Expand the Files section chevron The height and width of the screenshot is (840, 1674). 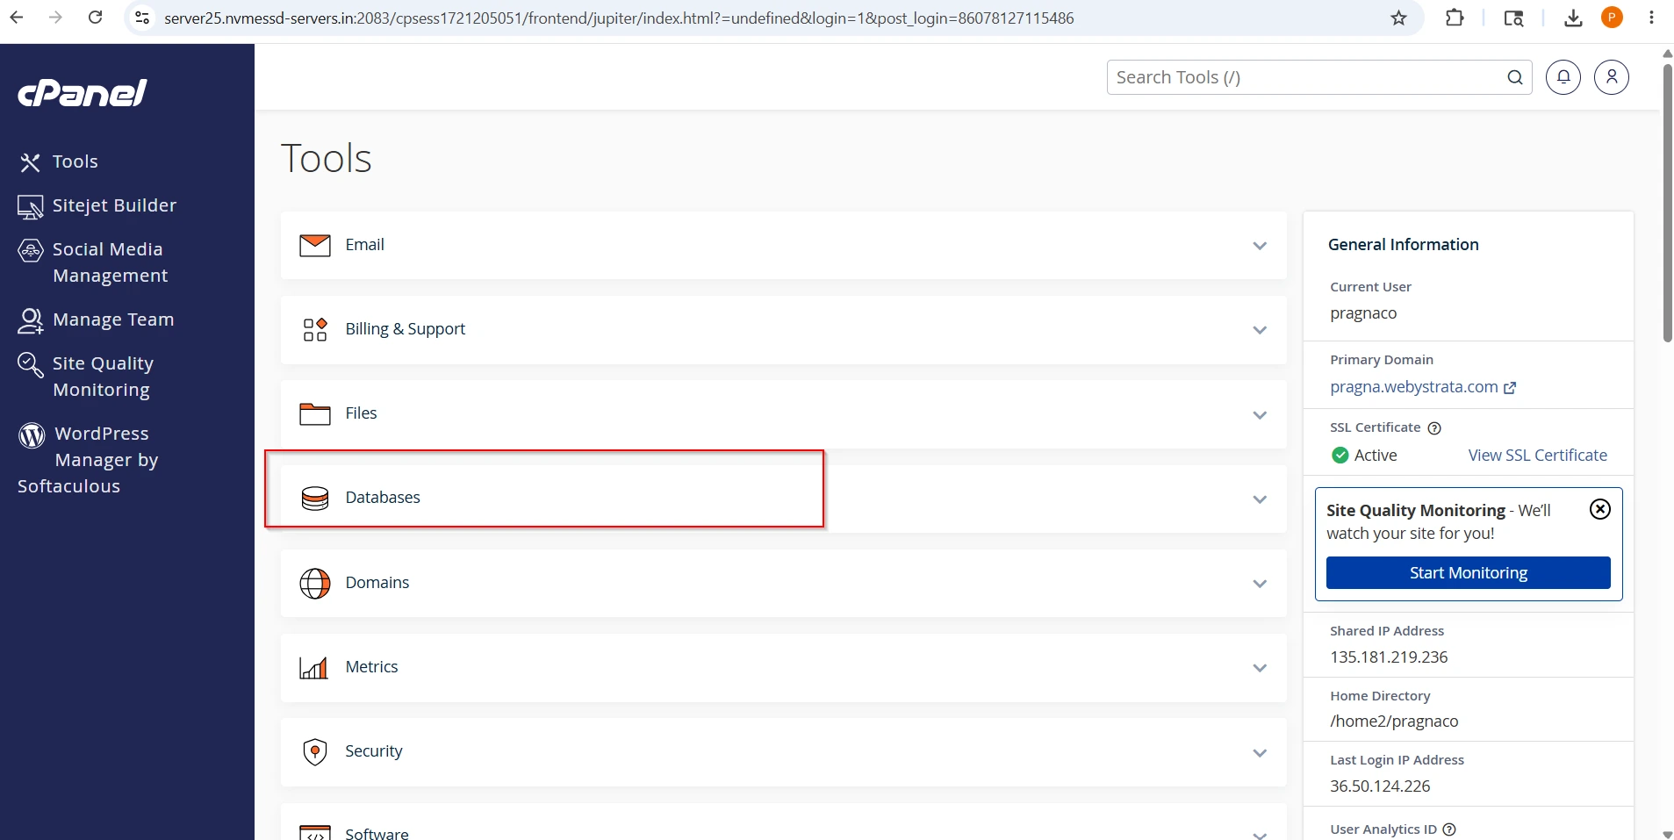click(1260, 415)
